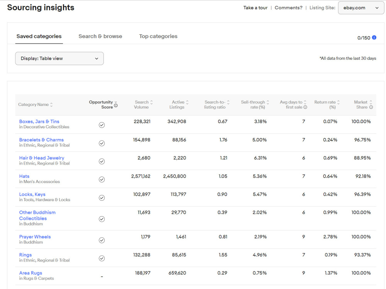Click Hats search volume 2,571,162
The height and width of the screenshot is (289, 386).
(x=141, y=176)
